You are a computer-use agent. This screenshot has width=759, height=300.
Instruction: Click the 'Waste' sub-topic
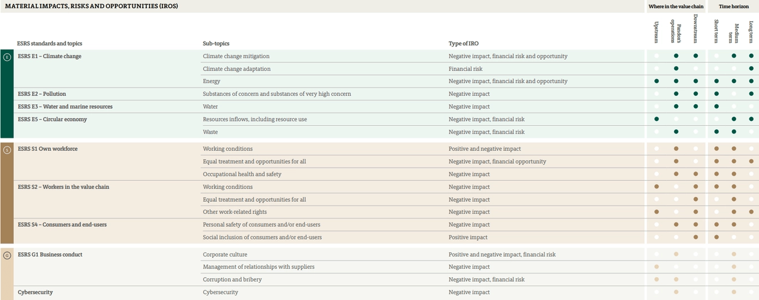point(210,132)
